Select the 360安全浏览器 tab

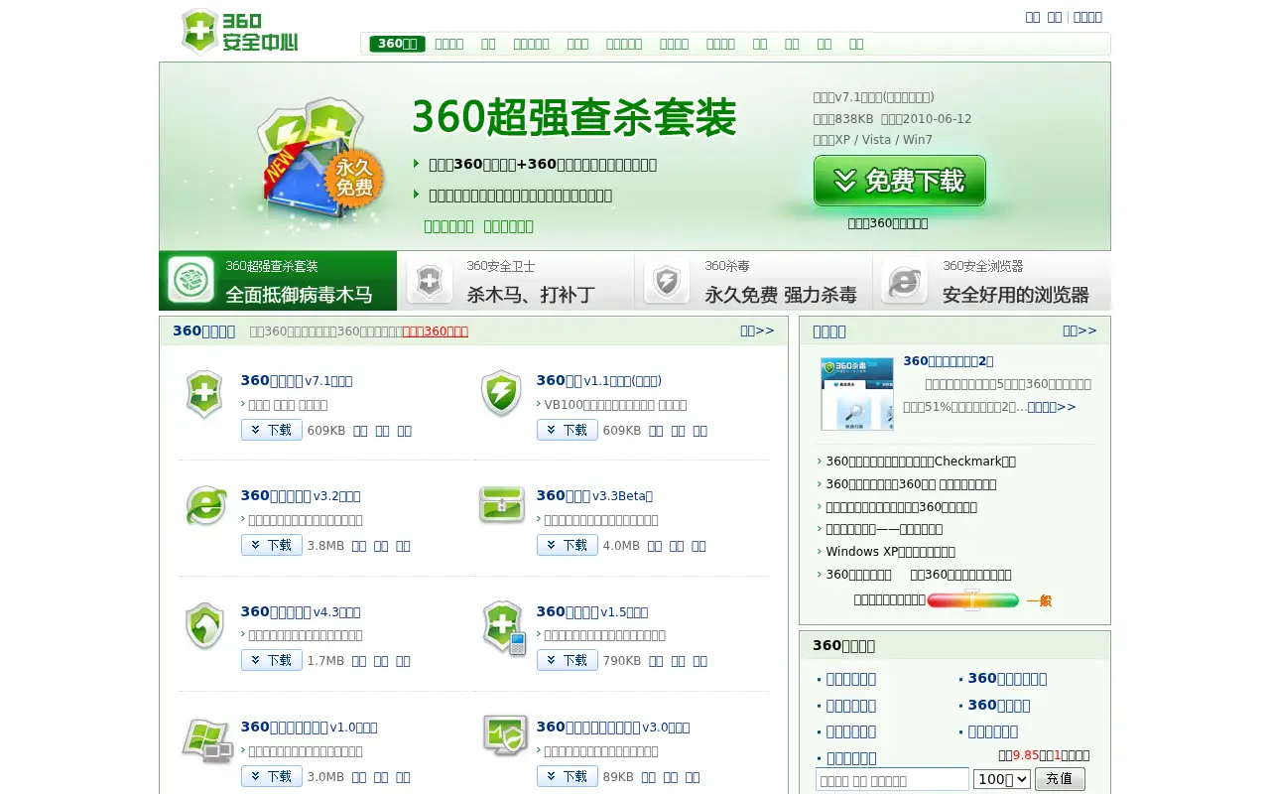coord(992,281)
